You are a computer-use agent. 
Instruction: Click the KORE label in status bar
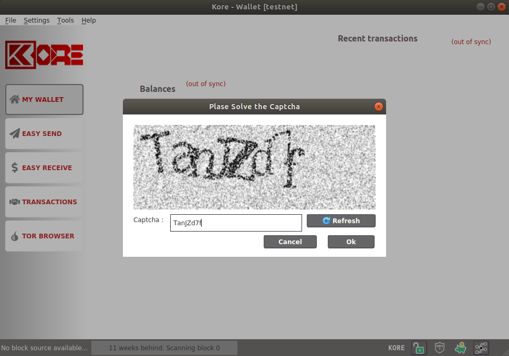[x=397, y=348]
